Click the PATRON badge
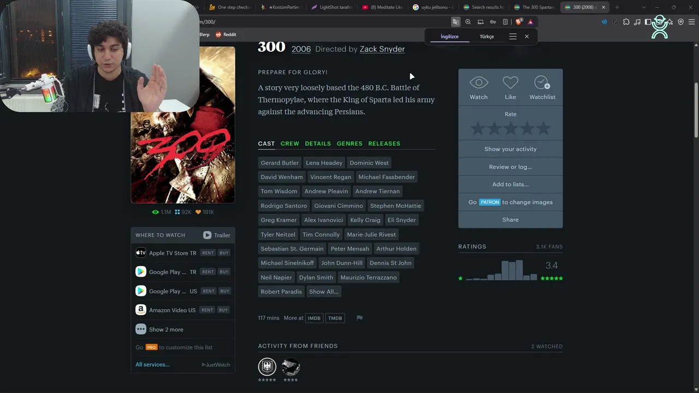The width and height of the screenshot is (699, 393). [x=490, y=202]
